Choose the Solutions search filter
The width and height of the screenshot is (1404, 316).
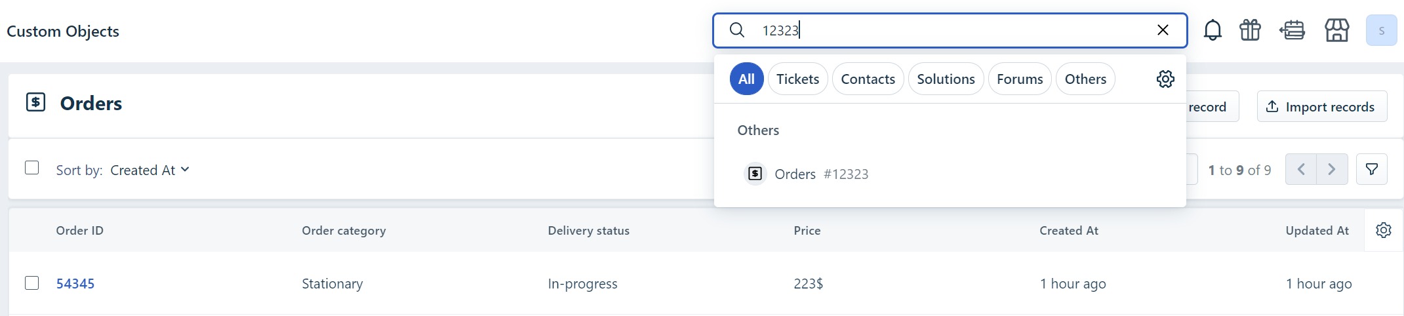[946, 79]
